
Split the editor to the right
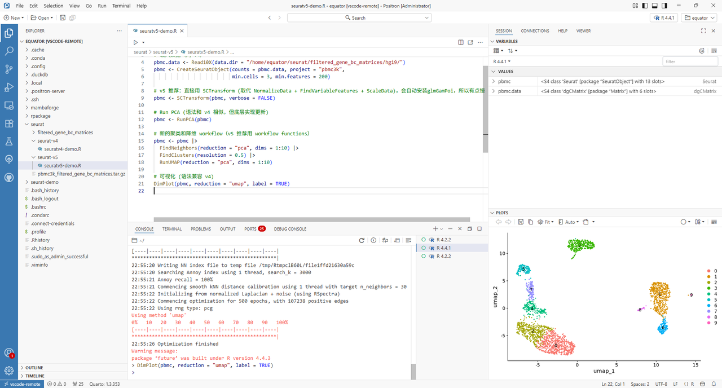461,42
